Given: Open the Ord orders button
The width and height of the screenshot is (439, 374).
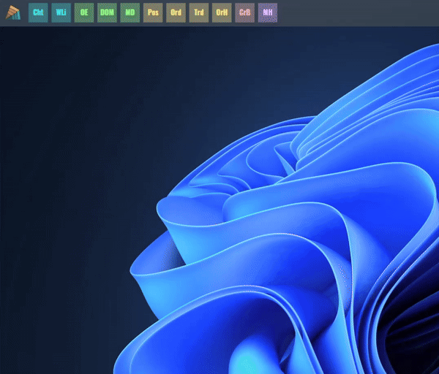Looking at the screenshot, I should [176, 12].
